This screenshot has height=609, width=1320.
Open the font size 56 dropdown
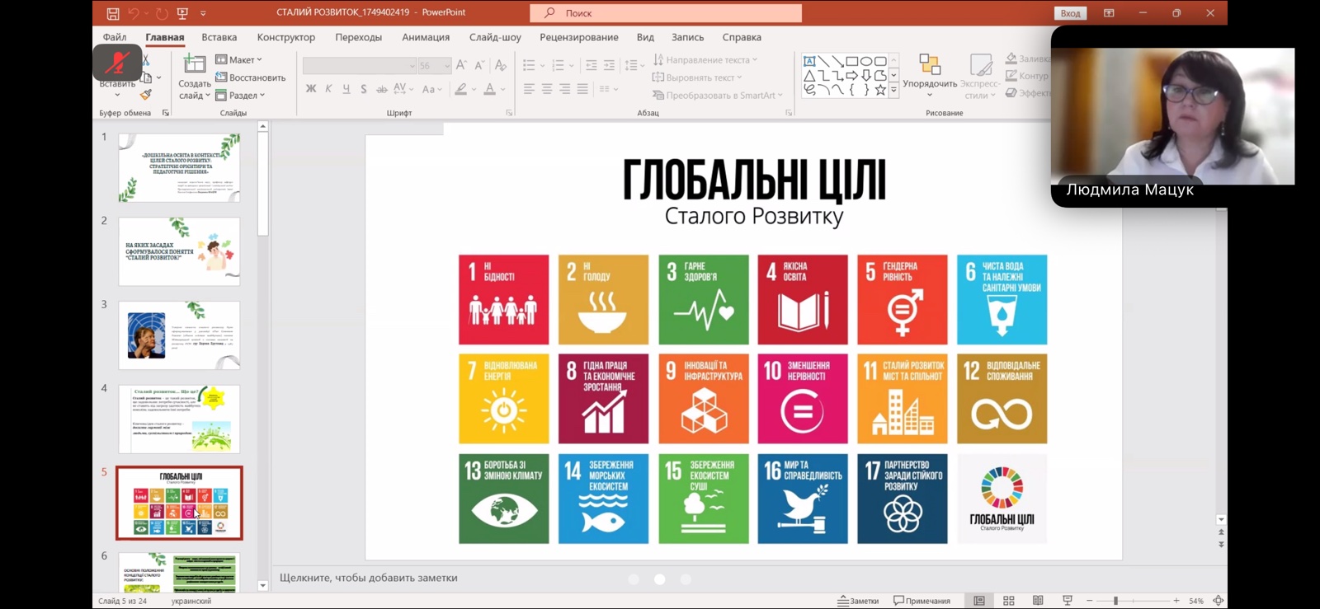(x=435, y=66)
